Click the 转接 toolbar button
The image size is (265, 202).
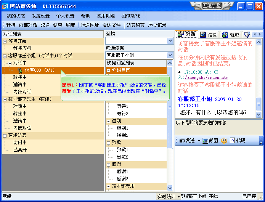pos(11,25)
